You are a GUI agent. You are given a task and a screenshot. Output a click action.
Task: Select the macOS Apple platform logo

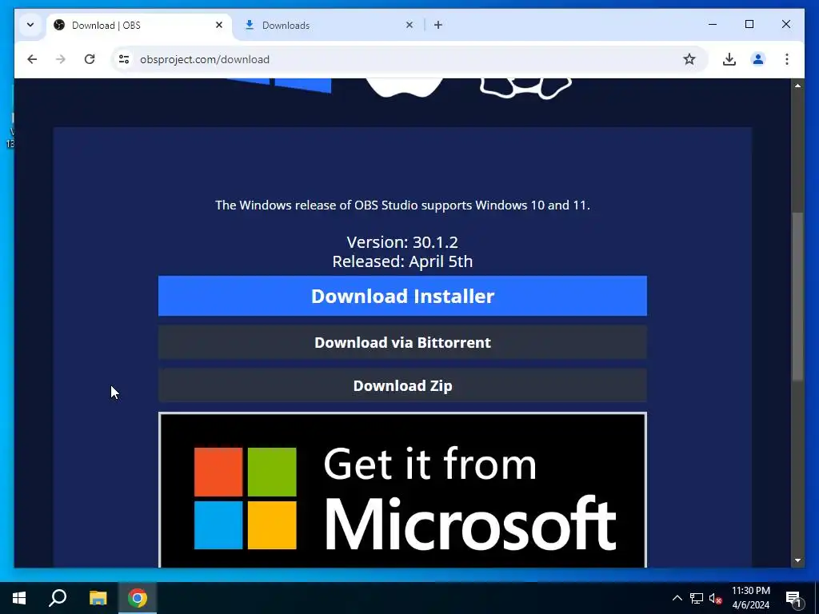(x=404, y=87)
